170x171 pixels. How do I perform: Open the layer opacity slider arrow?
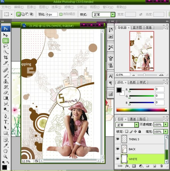coord(165,125)
